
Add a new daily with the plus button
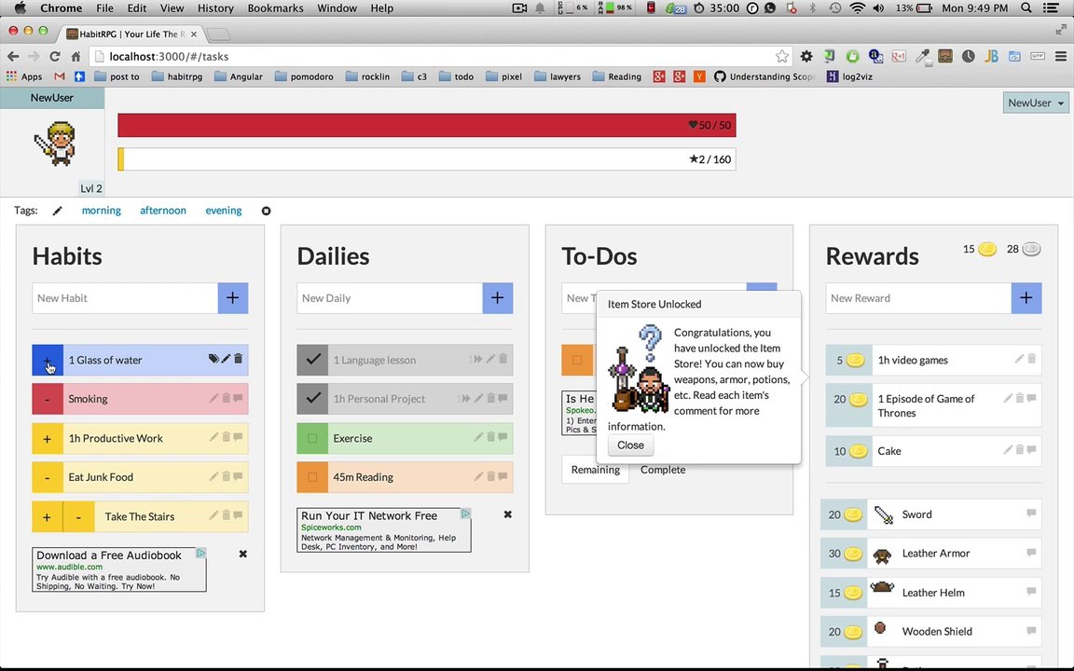click(497, 298)
